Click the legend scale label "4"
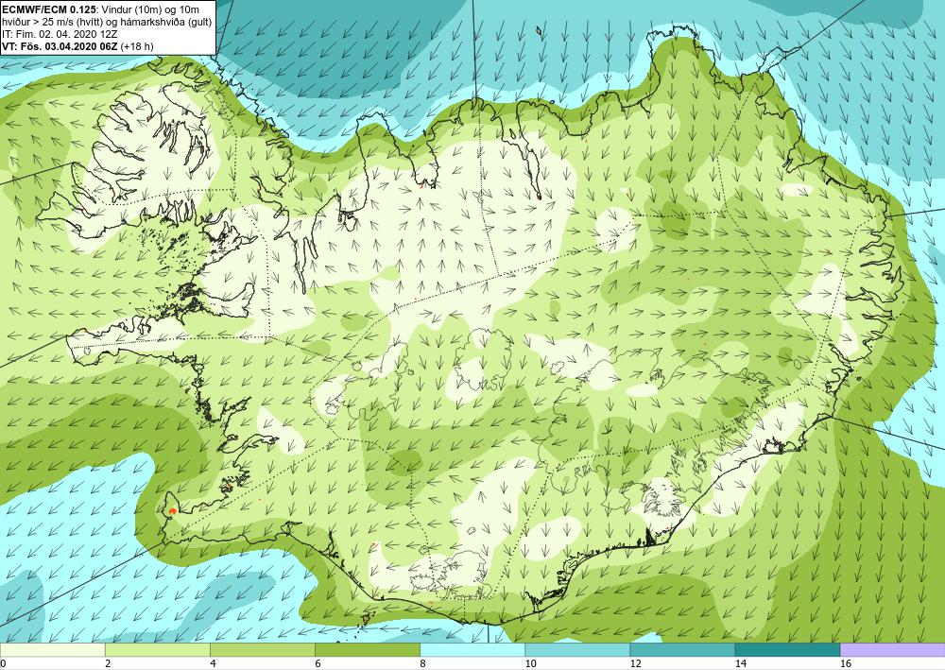Viewport: 945px width, 670px height. tap(212, 663)
